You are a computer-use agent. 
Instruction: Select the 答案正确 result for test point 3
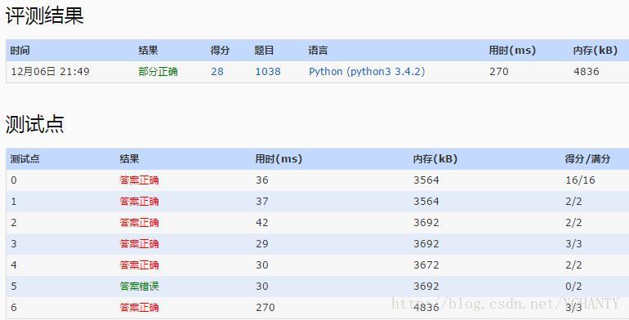(x=139, y=244)
